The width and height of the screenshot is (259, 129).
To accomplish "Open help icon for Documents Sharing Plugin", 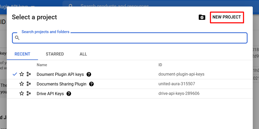I will click(x=91, y=84).
